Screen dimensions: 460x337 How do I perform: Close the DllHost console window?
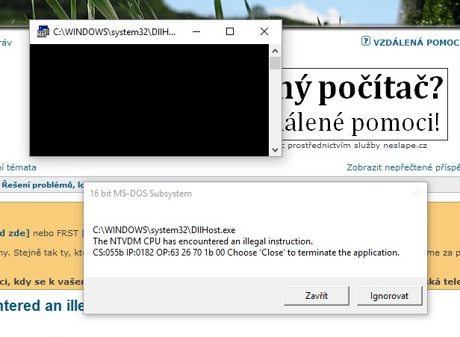click(x=264, y=32)
